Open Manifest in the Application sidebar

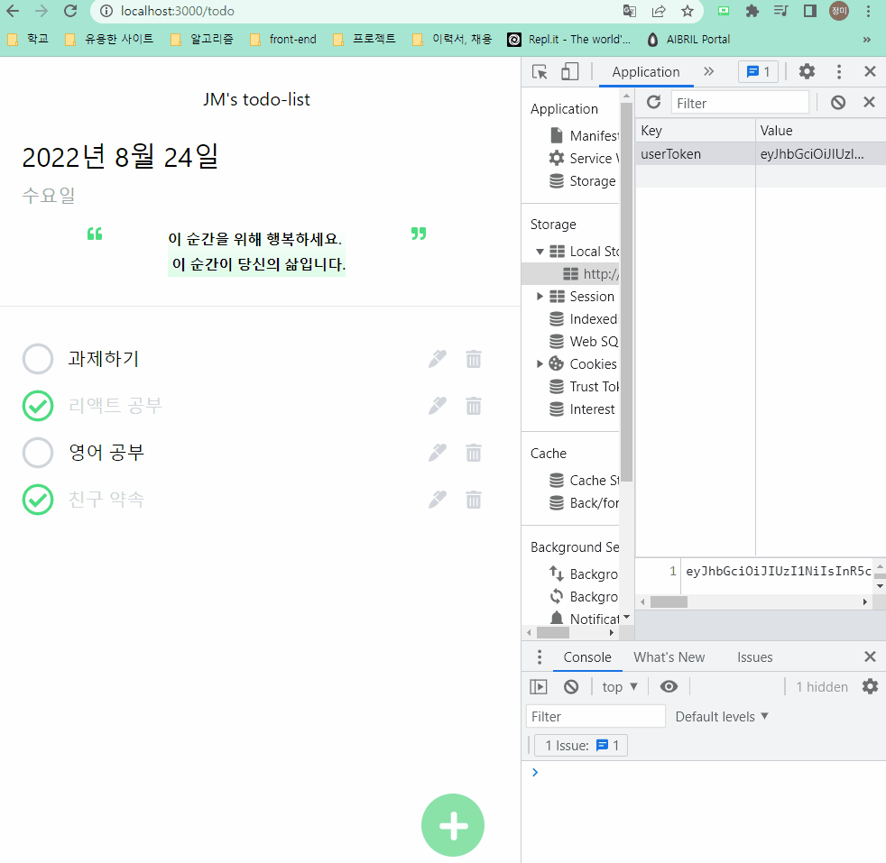[x=584, y=135]
